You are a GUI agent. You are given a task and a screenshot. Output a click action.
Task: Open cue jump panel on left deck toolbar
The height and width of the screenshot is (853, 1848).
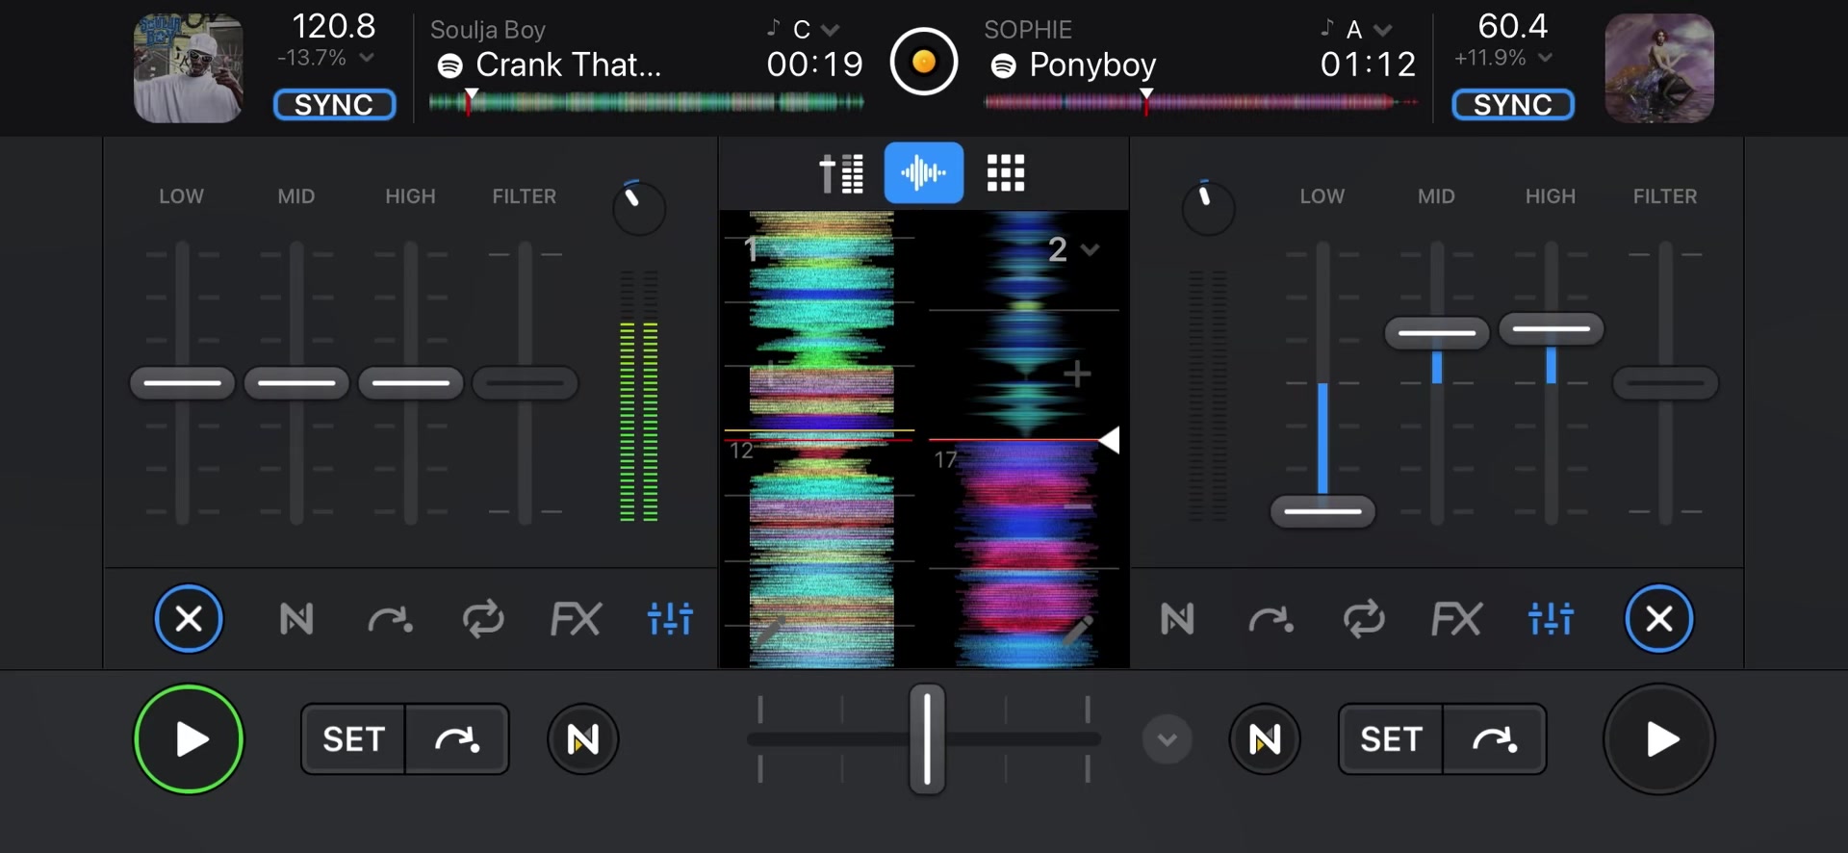(390, 619)
